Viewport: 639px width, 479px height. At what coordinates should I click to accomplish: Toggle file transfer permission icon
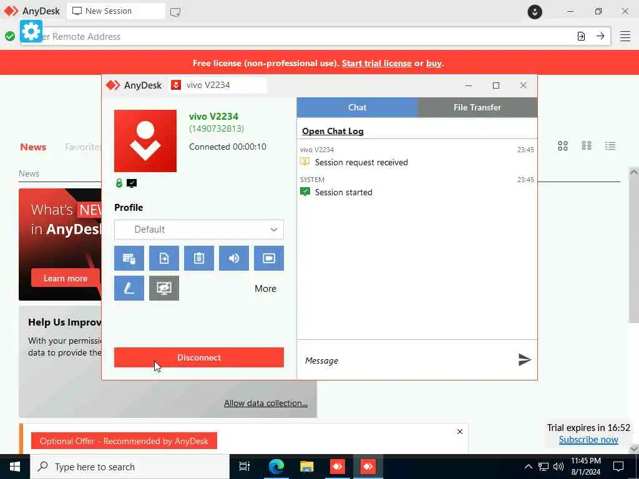point(164,258)
